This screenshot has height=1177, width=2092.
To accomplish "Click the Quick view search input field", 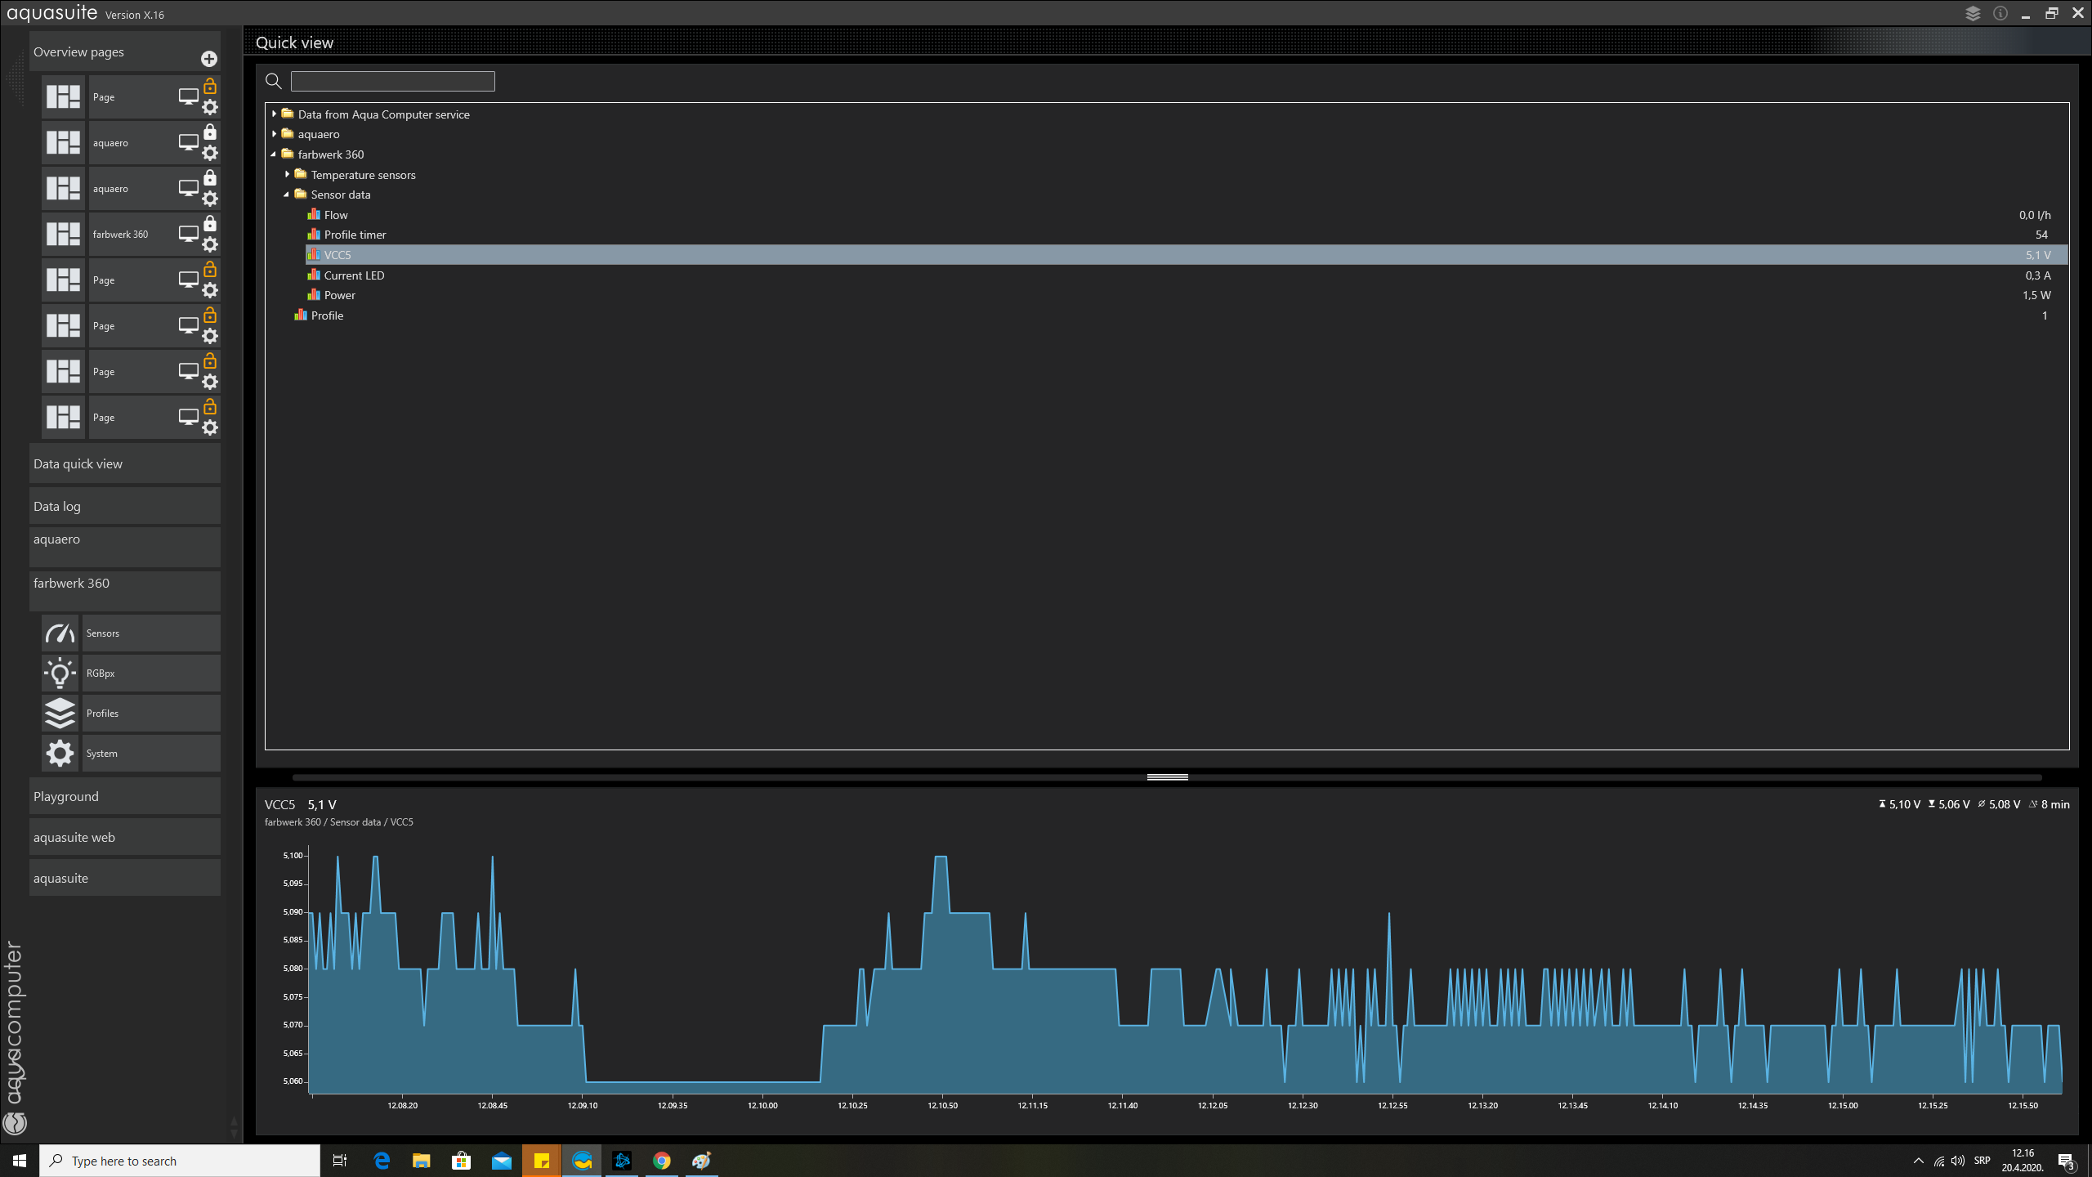I will pos(392,81).
